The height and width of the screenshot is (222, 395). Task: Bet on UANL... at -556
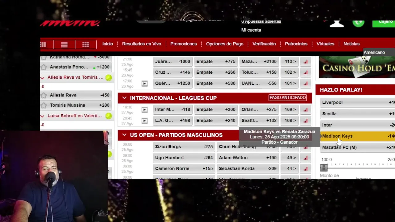(x=259, y=83)
